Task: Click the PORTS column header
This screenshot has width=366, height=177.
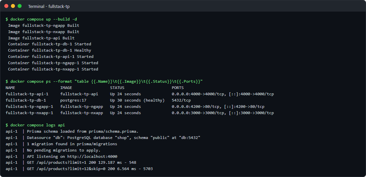Action: pyautogui.click(x=178, y=88)
